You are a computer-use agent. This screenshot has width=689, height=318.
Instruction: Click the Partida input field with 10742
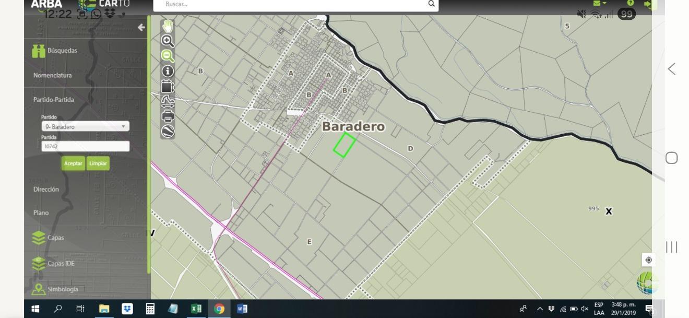coord(85,146)
